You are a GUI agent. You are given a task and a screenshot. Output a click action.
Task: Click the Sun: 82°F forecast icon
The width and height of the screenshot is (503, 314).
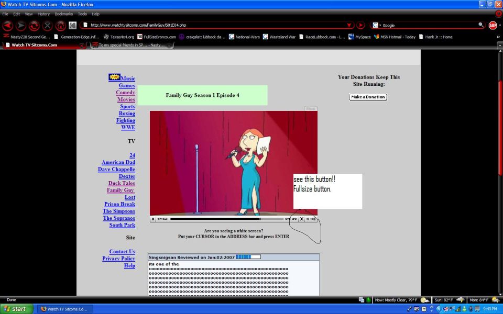click(460, 300)
